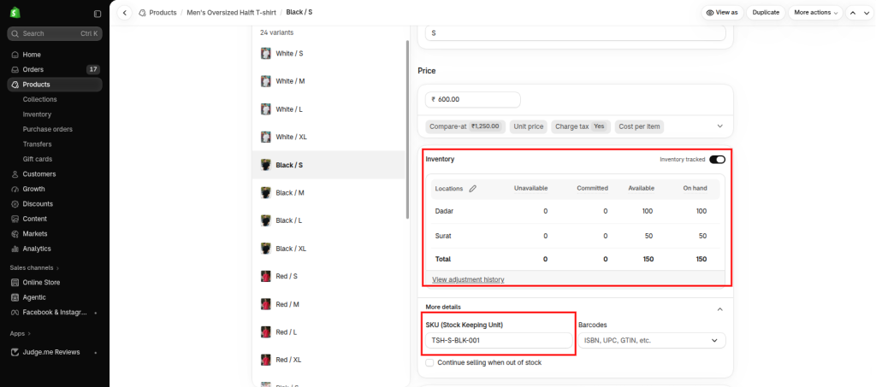Toggle the Inventory tracked switch

(x=718, y=160)
